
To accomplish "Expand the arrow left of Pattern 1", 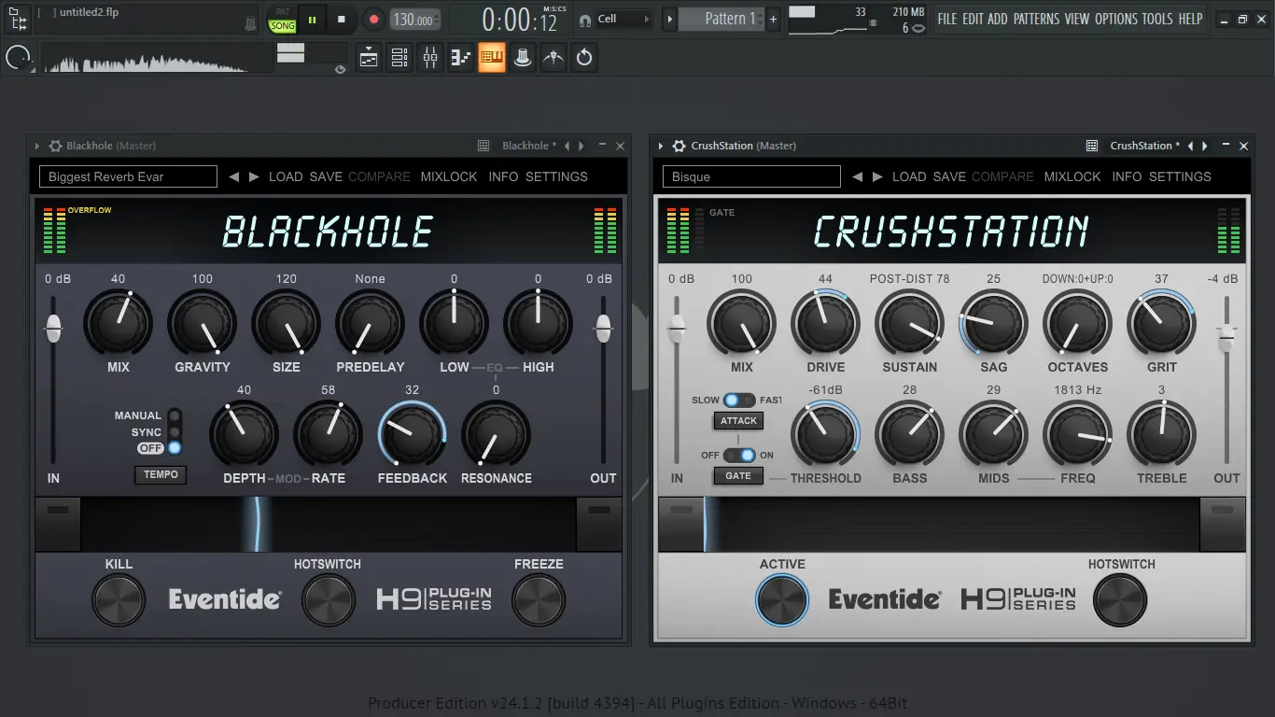I will 669,19.
